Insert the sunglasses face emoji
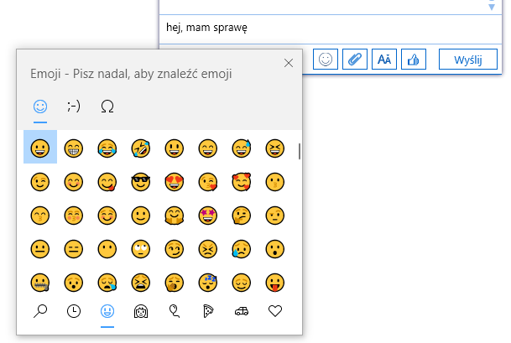 (x=140, y=181)
